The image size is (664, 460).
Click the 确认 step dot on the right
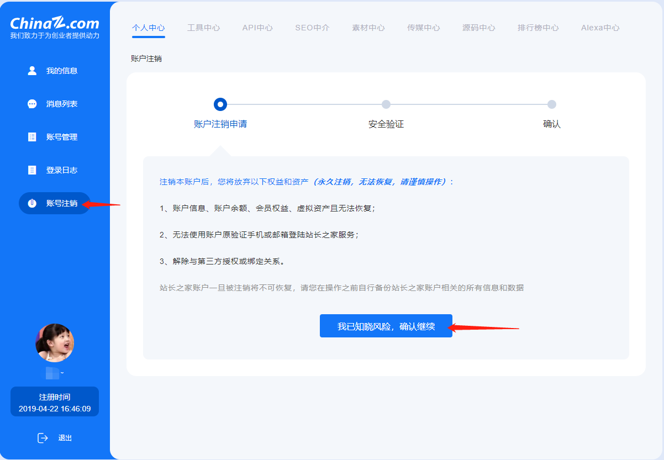551,104
